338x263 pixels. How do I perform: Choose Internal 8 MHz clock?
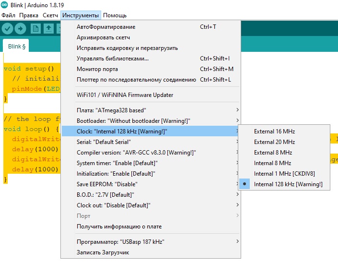pos(284,163)
